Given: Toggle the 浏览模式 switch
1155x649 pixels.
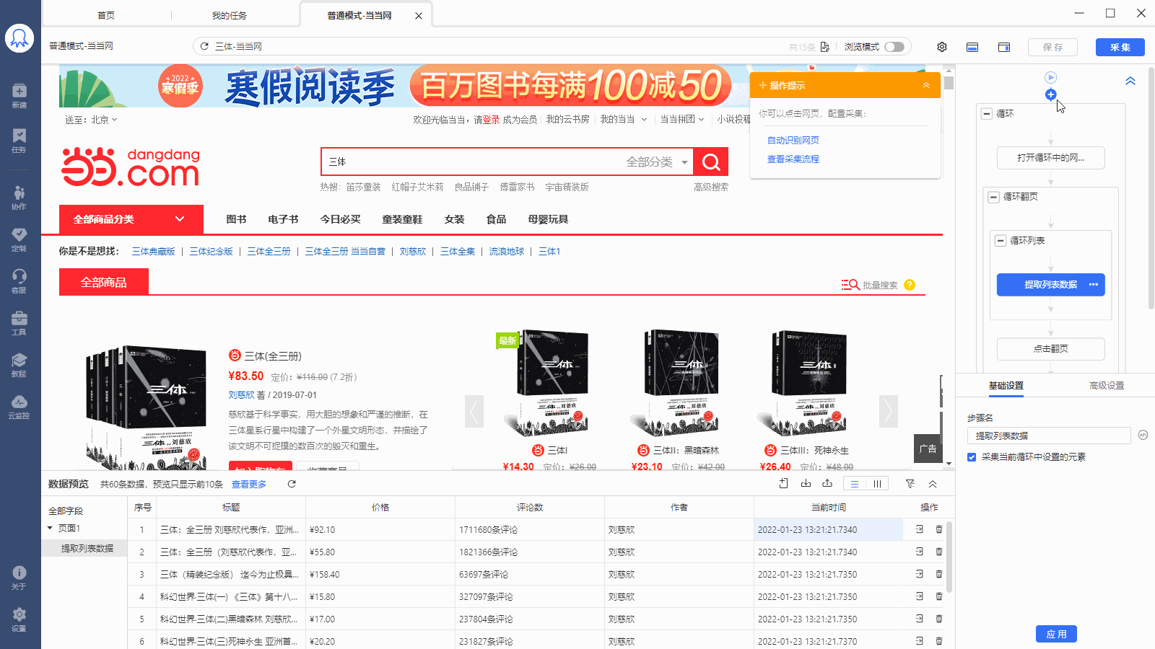Looking at the screenshot, I should [894, 47].
